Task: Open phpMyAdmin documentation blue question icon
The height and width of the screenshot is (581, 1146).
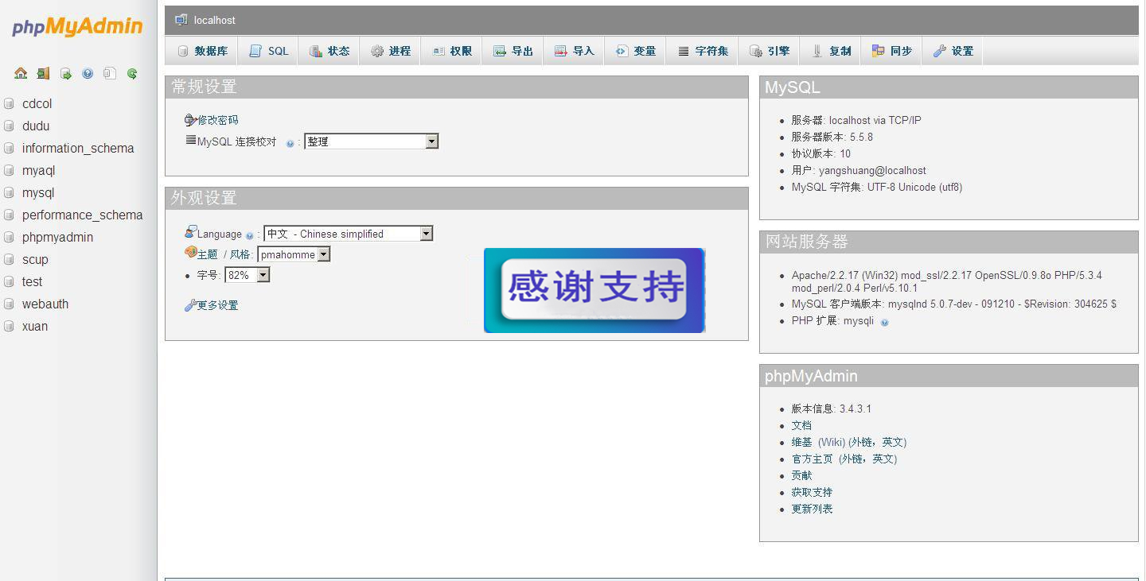Action: point(88,73)
